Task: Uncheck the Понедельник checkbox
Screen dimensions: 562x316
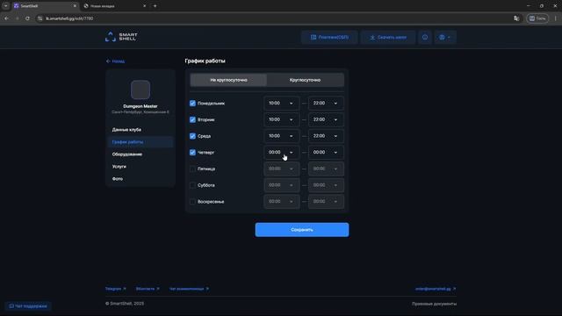Action: coord(192,104)
